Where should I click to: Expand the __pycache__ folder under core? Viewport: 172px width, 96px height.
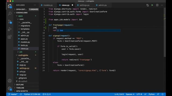[x=26, y=22]
